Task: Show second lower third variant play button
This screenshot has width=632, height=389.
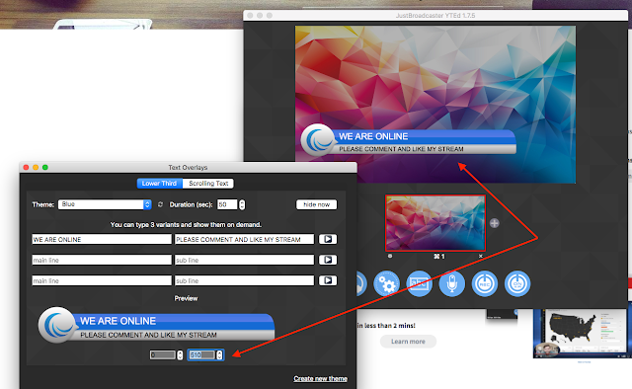Action: (328, 260)
